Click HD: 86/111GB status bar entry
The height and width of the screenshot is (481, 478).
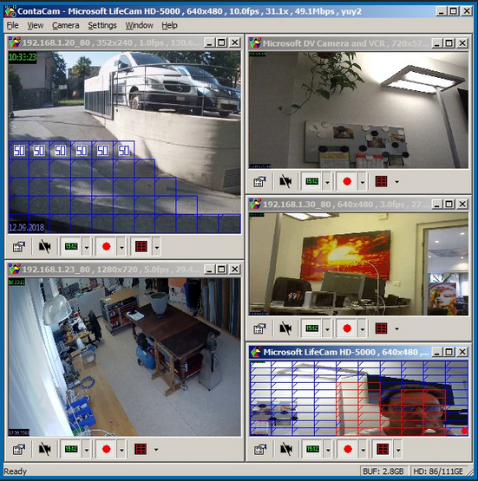pyautogui.click(x=437, y=471)
